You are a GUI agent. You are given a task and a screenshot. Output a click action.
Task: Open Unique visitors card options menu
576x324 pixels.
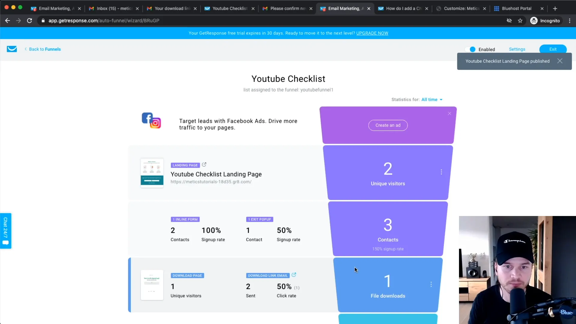coord(441,172)
